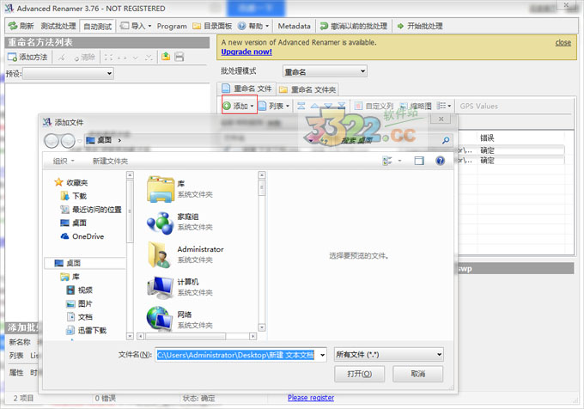Select the 家庭组 system folder icon
This screenshot has height=409, width=584.
point(161,223)
